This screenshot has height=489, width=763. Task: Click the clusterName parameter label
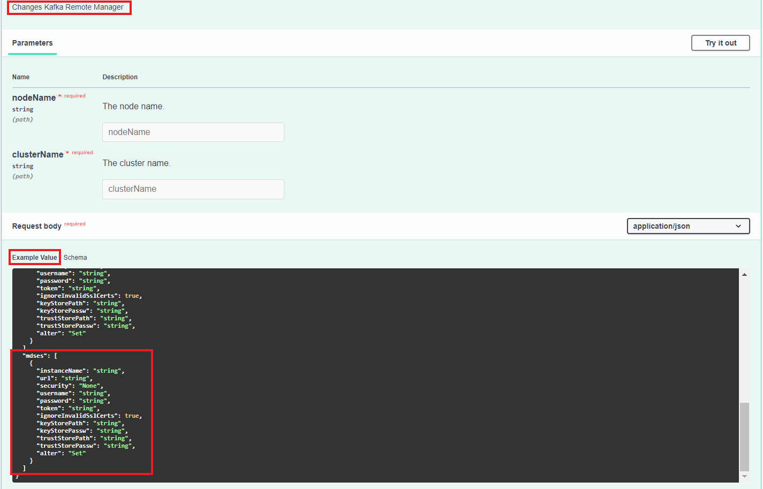click(37, 154)
